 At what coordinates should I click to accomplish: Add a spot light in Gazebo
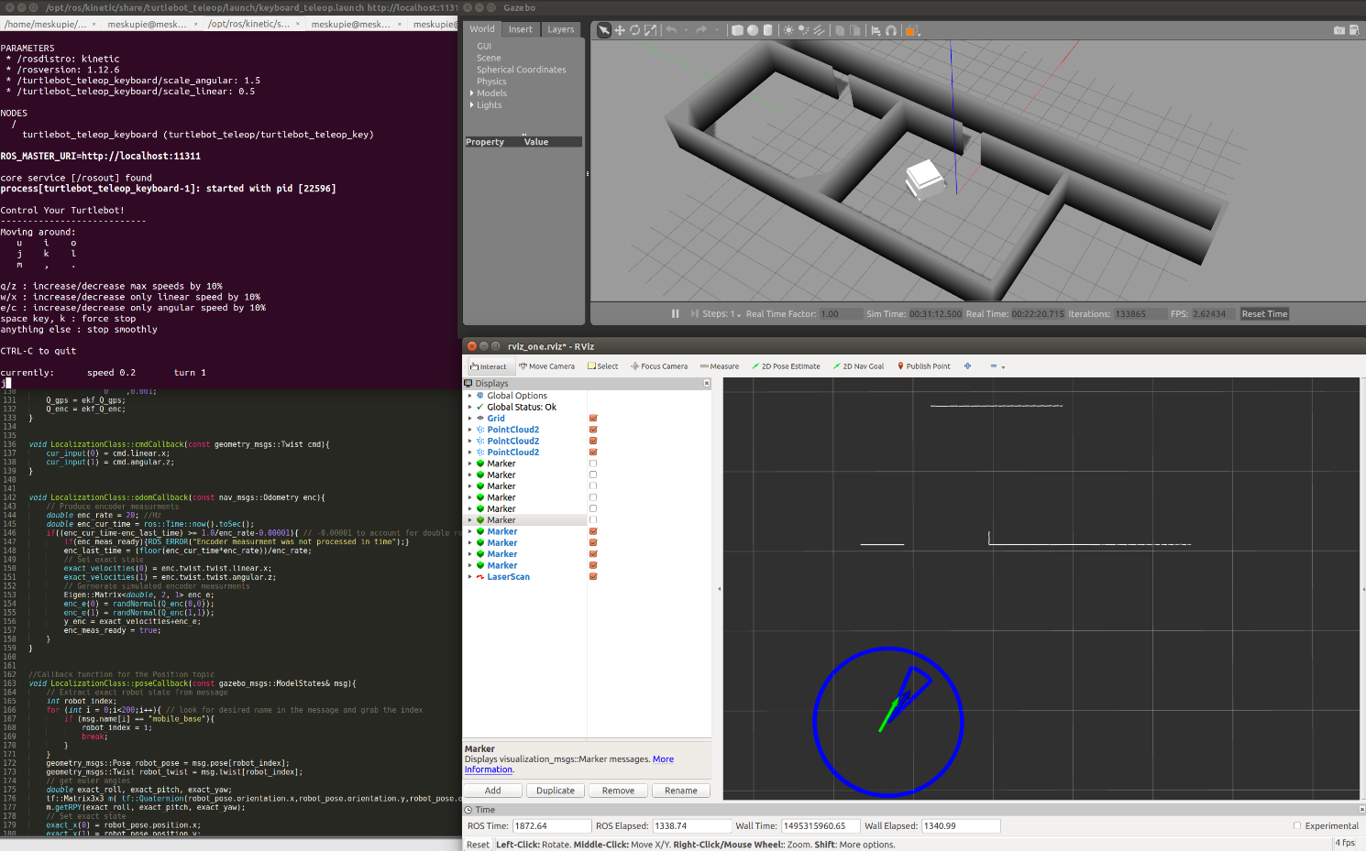(804, 30)
